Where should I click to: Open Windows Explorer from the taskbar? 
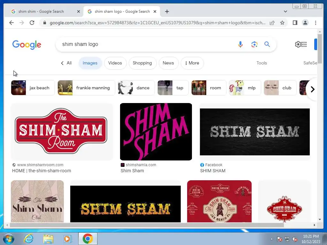pyautogui.click(x=48, y=239)
